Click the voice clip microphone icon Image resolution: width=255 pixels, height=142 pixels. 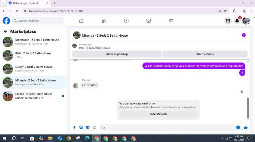tap(74, 127)
